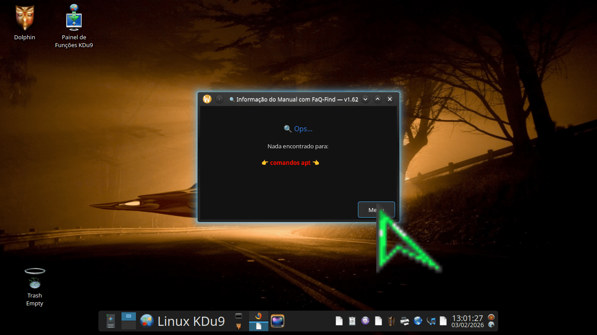Screen dimensions: 597x335
Task: Open the network globe tray icon
Action: (x=418, y=321)
